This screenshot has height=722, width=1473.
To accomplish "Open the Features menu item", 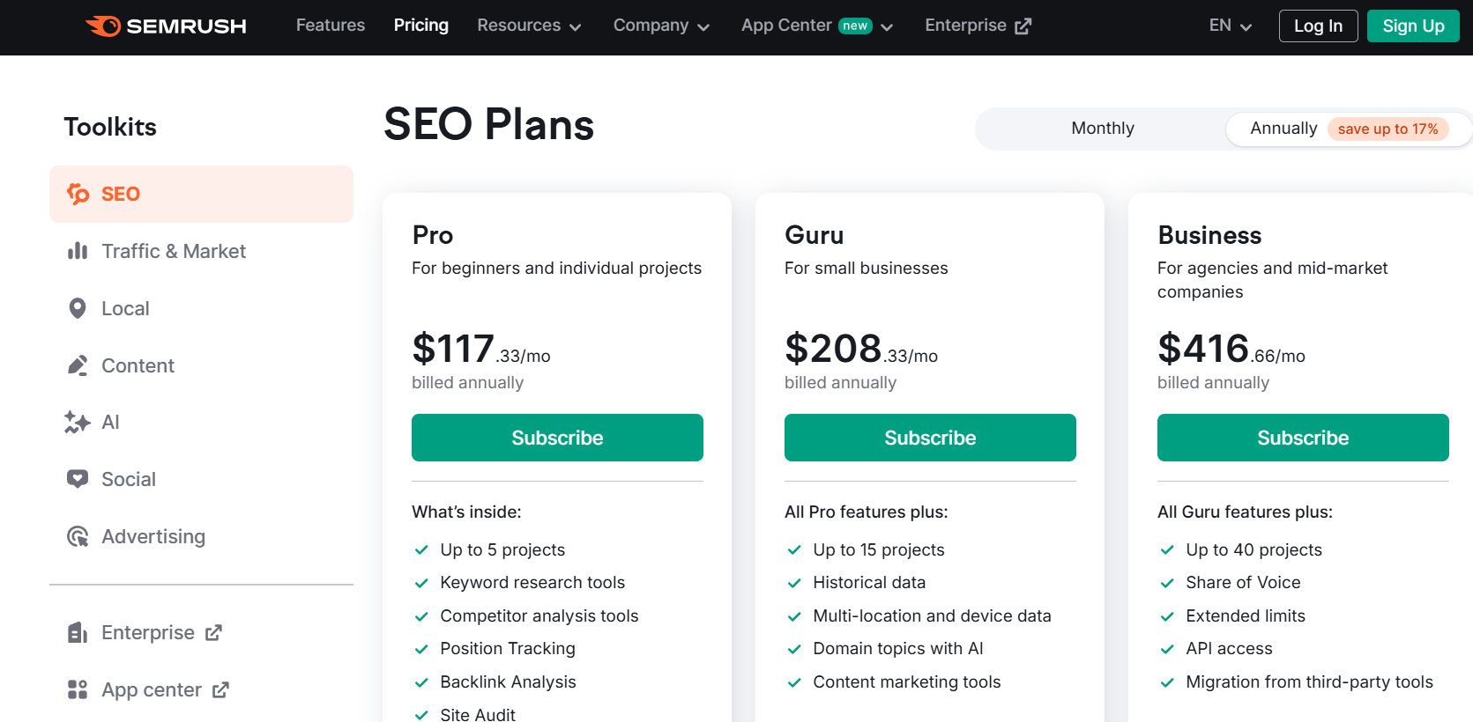I will click(331, 26).
